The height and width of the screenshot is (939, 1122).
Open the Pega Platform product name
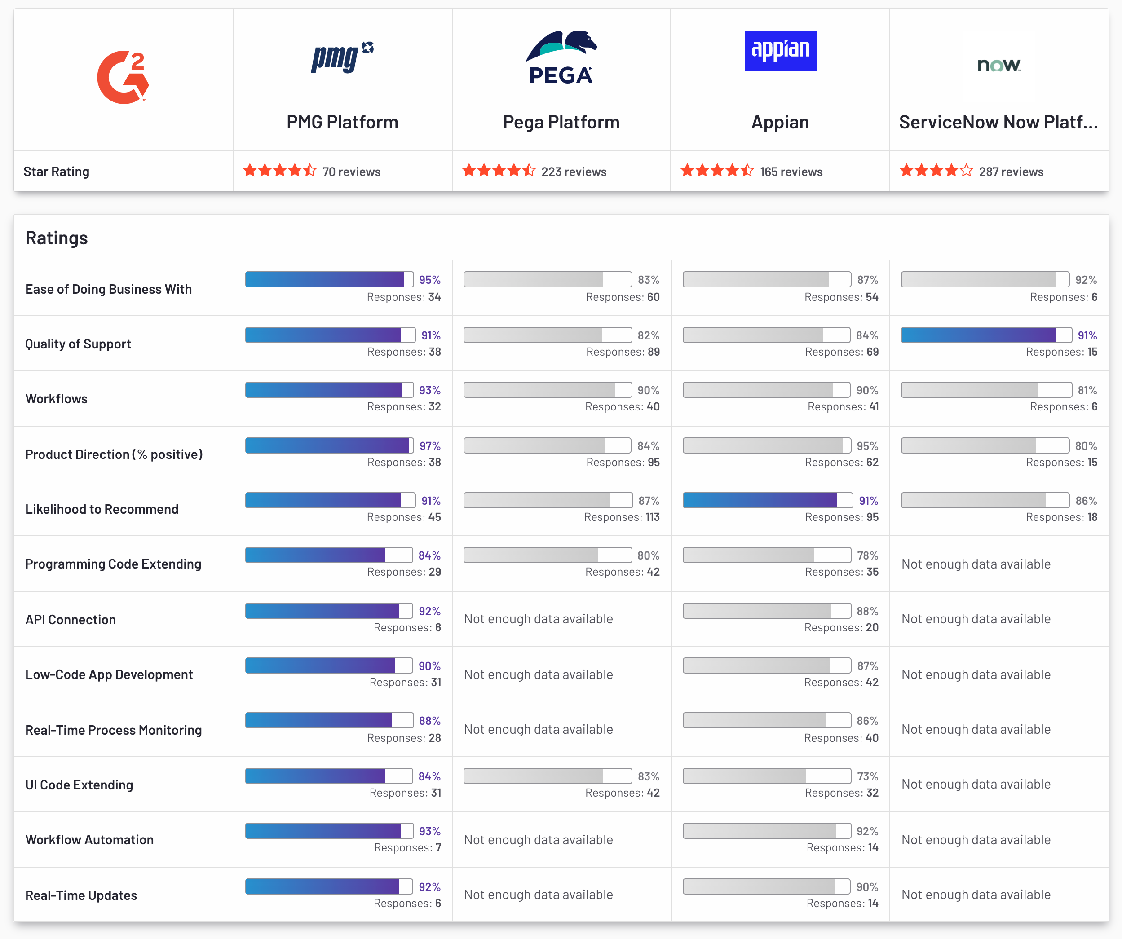point(561,122)
